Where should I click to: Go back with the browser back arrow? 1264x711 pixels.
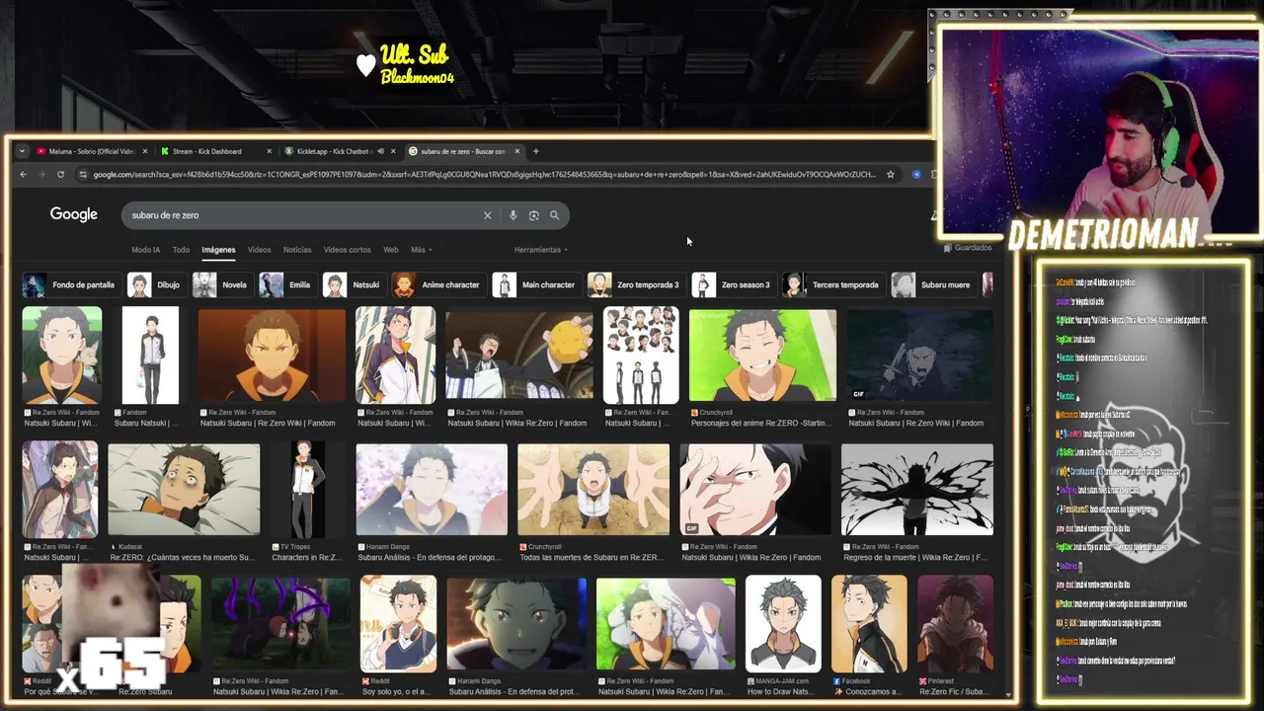point(23,175)
